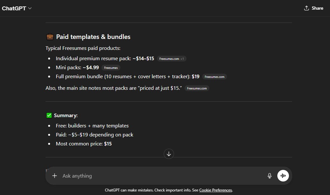Click the Freesumes source badge beside mini packs

[x=111, y=68]
